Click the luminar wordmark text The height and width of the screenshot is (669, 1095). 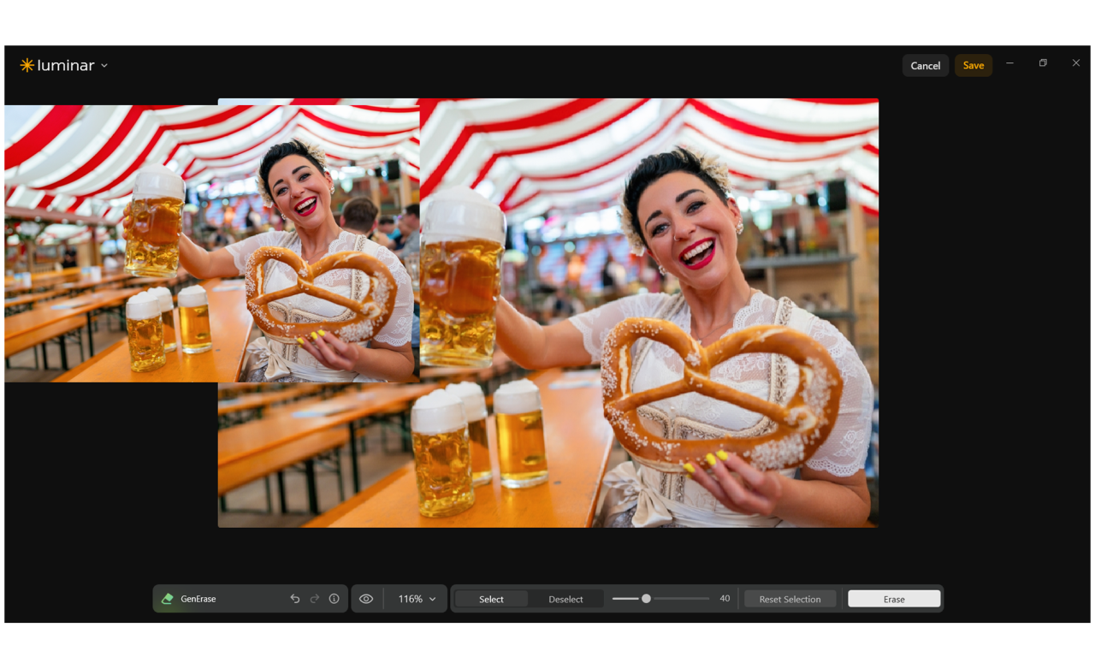(66, 66)
